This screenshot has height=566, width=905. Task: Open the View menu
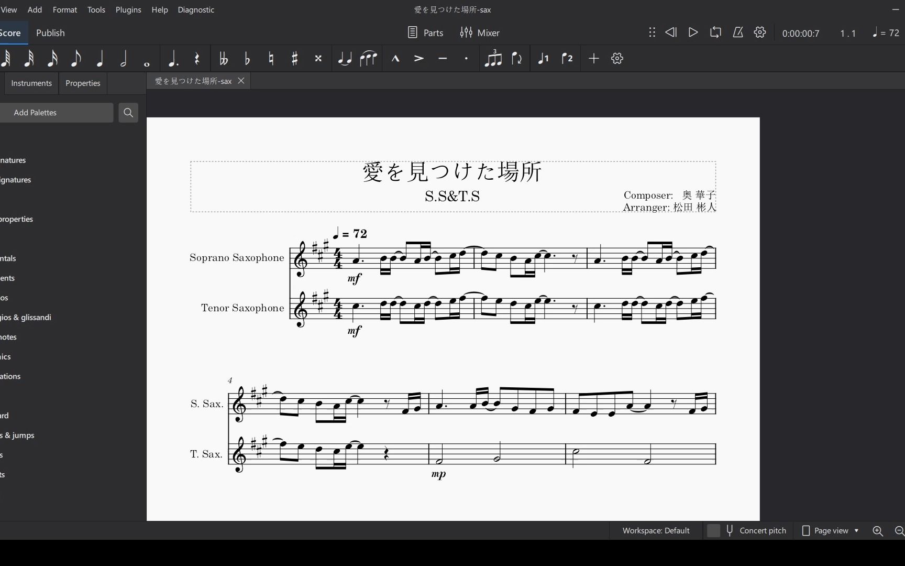pos(9,9)
